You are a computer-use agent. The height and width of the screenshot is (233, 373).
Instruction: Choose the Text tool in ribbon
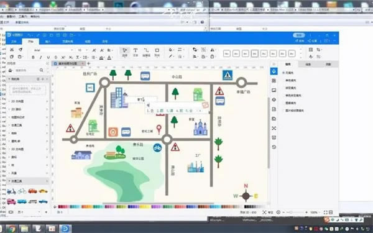[136, 52]
